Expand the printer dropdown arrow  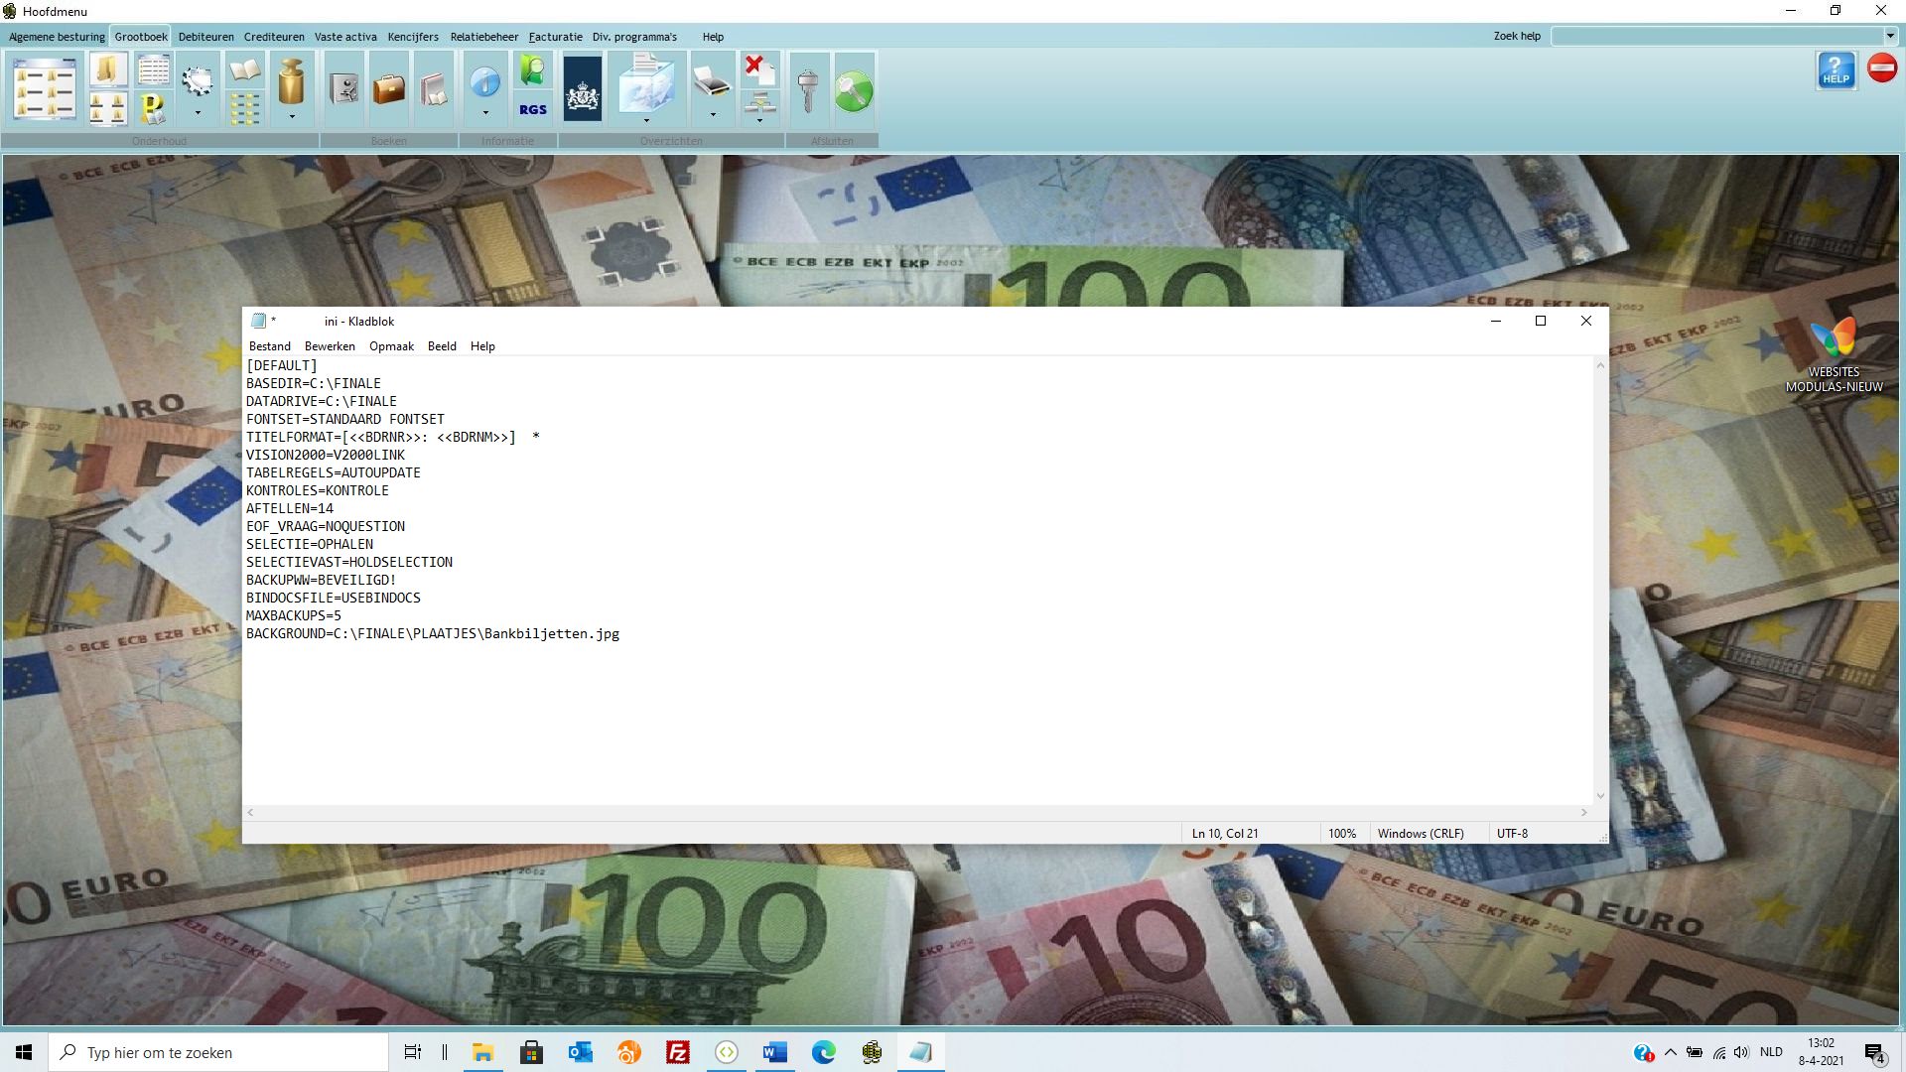click(x=712, y=115)
